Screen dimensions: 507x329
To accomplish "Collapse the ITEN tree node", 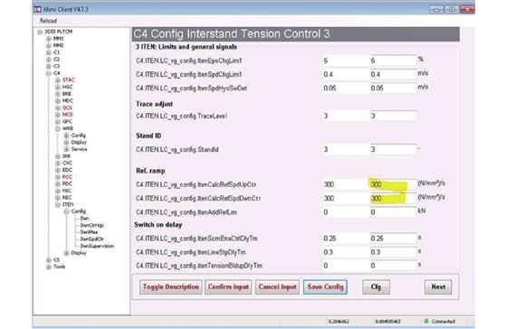I will 58,204.
